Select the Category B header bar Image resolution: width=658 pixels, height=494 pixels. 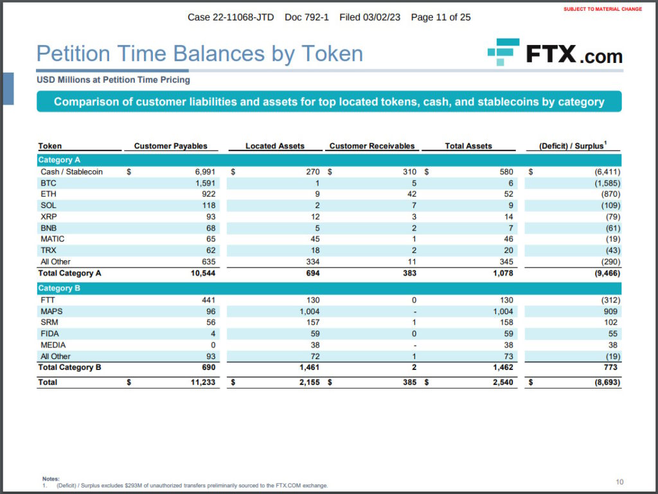coord(329,288)
